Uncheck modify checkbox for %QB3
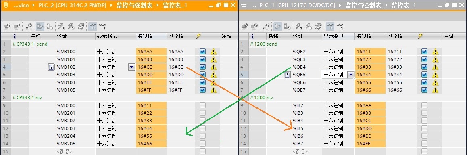 click(x=424, y=59)
